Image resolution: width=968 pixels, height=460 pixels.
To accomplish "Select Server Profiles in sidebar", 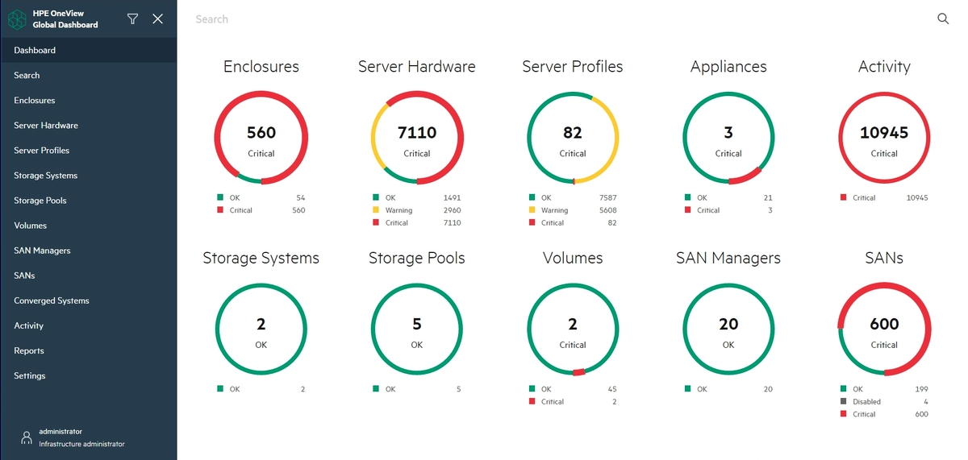I will (89, 150).
